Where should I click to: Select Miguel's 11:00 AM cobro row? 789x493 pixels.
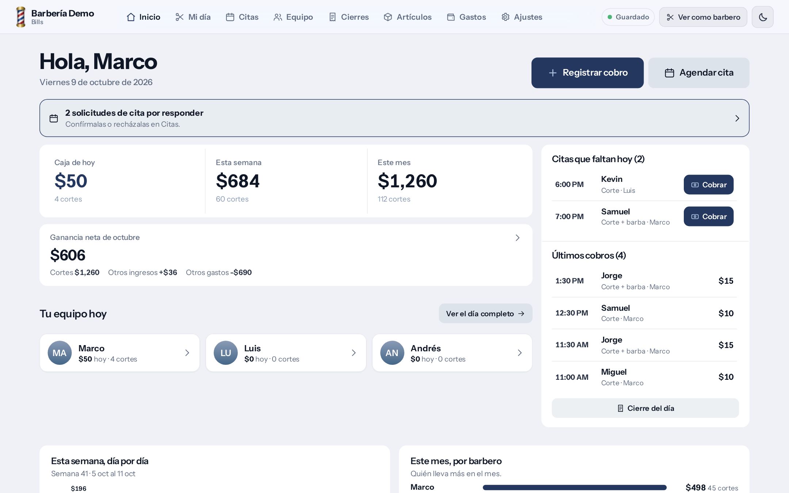point(644,377)
